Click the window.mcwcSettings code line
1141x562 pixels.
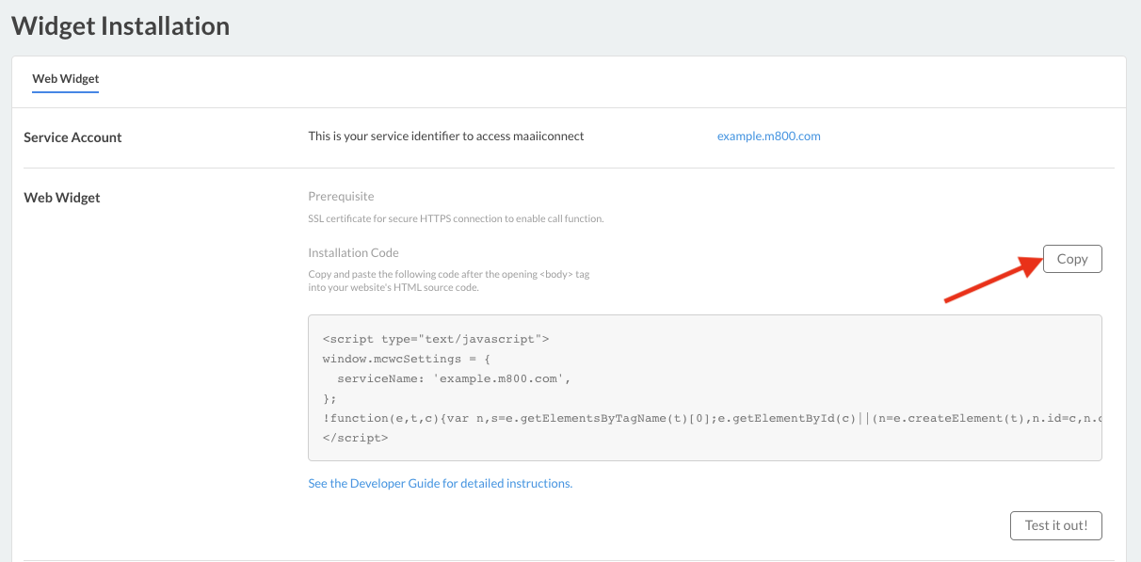pyautogui.click(x=408, y=359)
